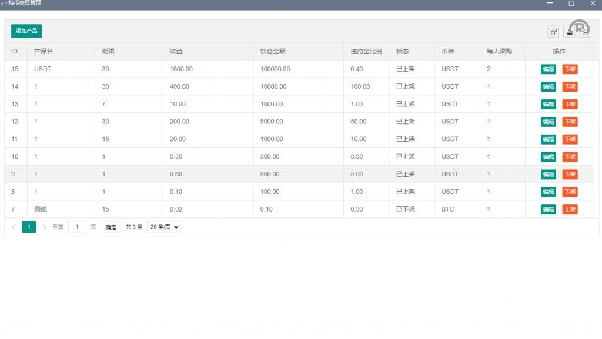Click 确定 to jump to the page
Viewport: 602px width, 339px height.
point(111,227)
